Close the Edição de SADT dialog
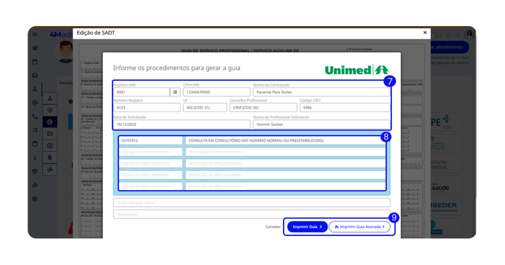The width and height of the screenshot is (505, 265). (425, 33)
